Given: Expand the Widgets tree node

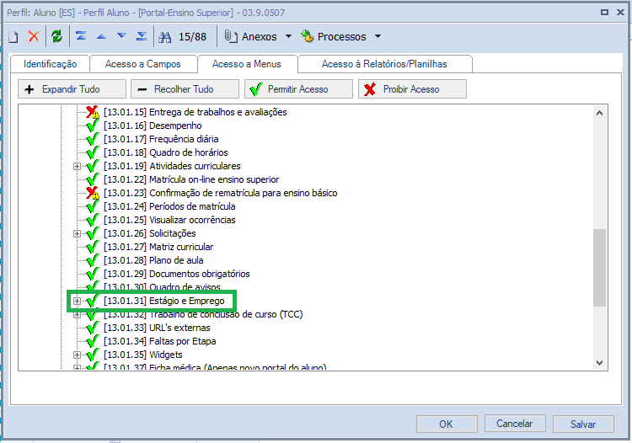Looking at the screenshot, I should 77,355.
